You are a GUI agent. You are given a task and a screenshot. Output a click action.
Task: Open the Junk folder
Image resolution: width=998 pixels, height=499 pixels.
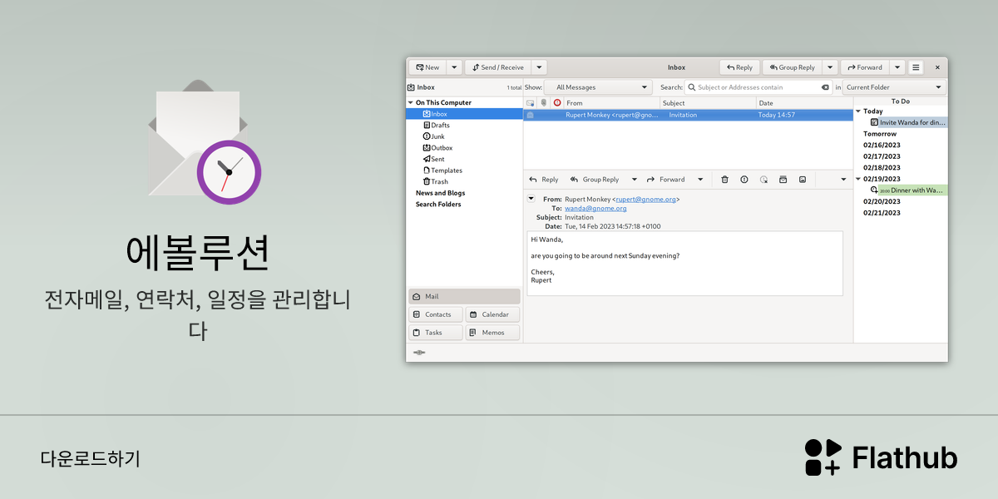pyautogui.click(x=434, y=136)
